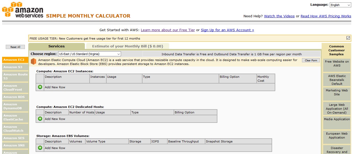Open Amazon ElastiCache service

tap(15, 117)
